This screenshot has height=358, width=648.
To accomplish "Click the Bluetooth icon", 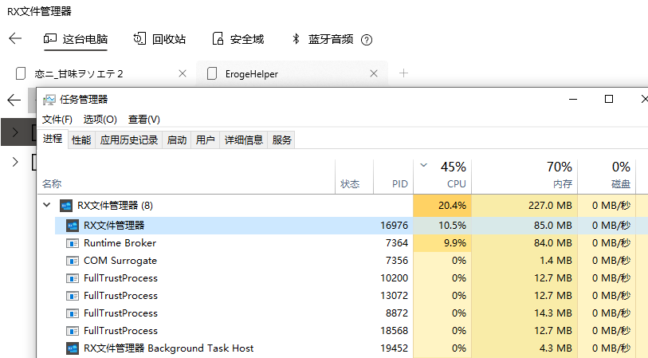I will pyautogui.click(x=296, y=39).
